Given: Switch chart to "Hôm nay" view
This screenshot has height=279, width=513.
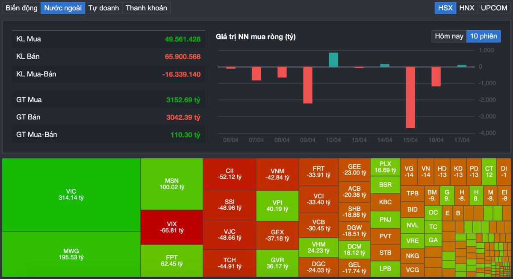Looking at the screenshot, I should [448, 36].
